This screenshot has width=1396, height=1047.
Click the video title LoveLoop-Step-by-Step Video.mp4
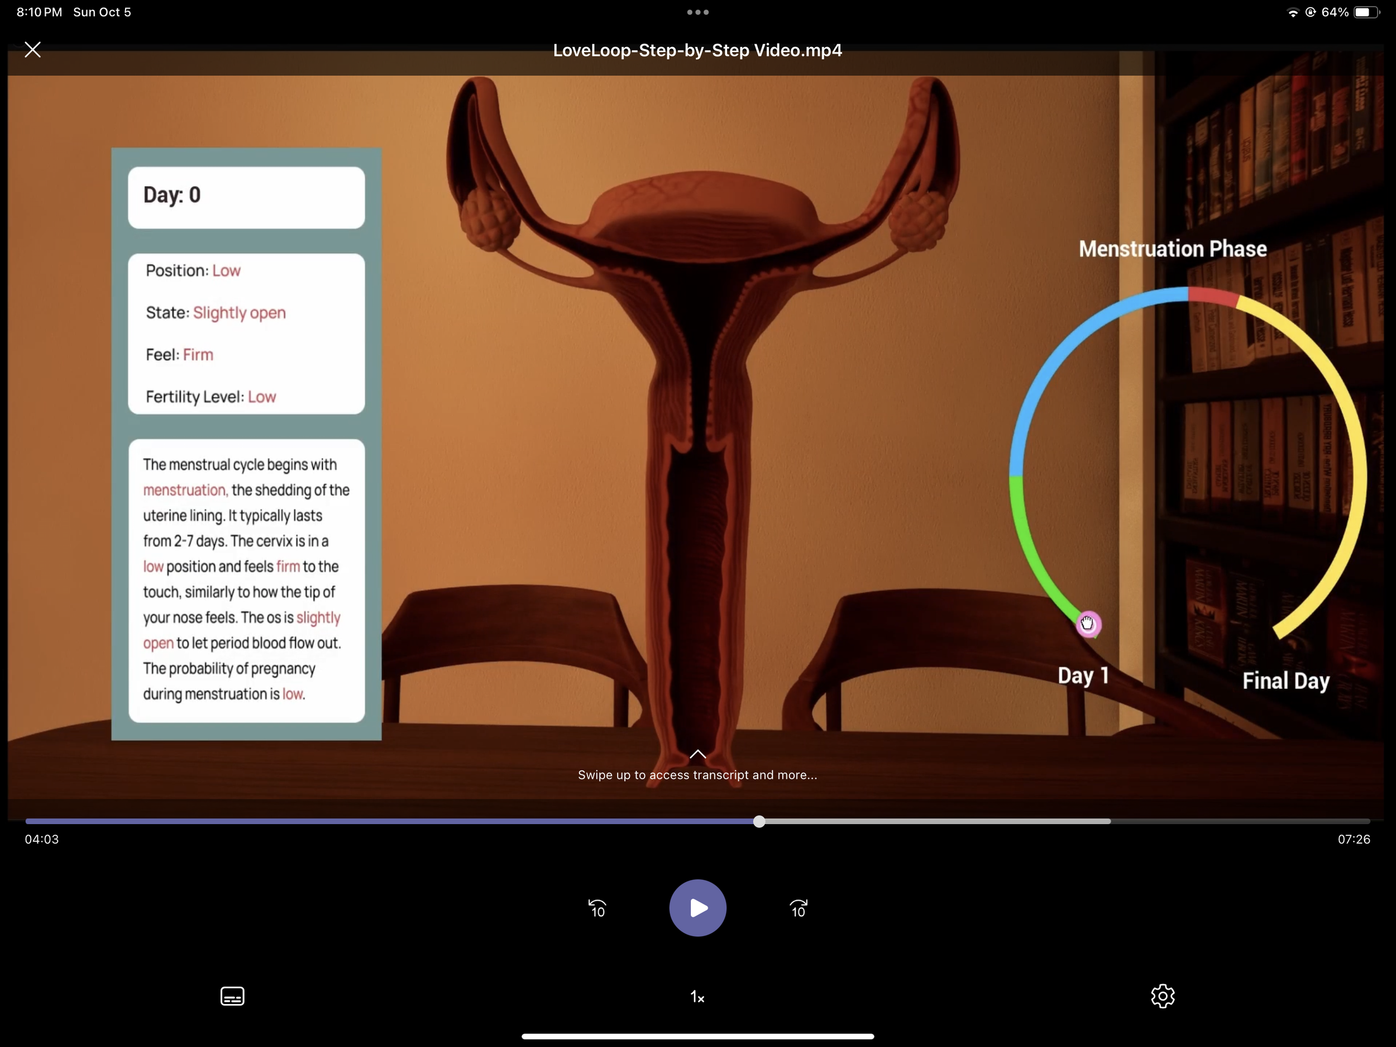697,50
